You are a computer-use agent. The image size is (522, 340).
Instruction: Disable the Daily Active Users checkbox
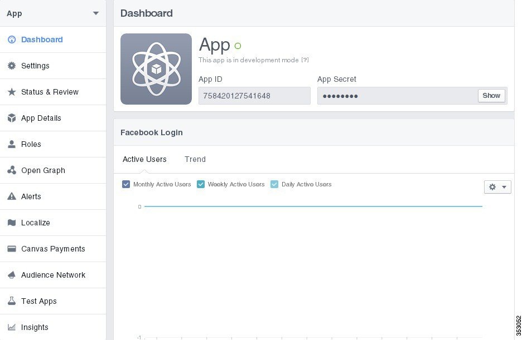point(274,184)
